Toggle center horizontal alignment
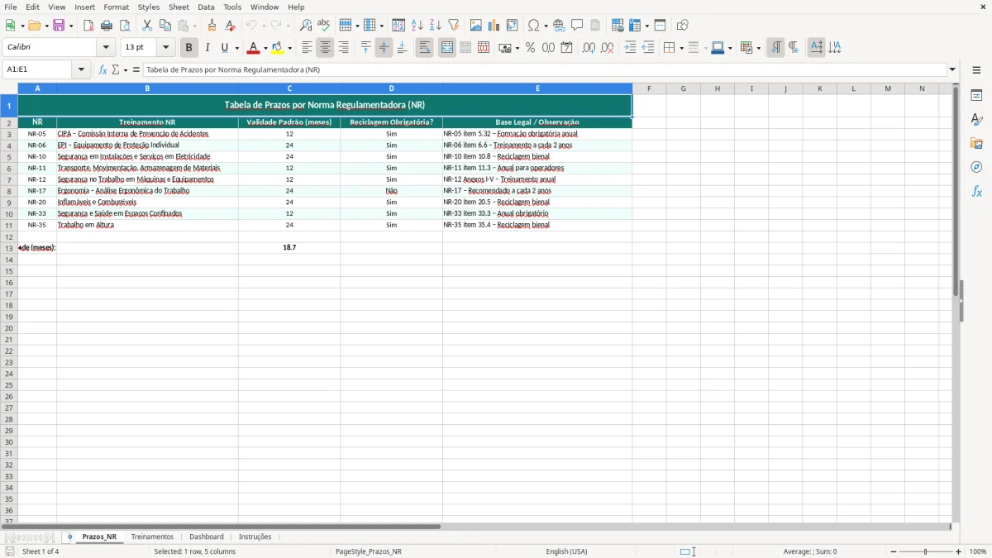Image resolution: width=992 pixels, height=558 pixels. (325, 48)
